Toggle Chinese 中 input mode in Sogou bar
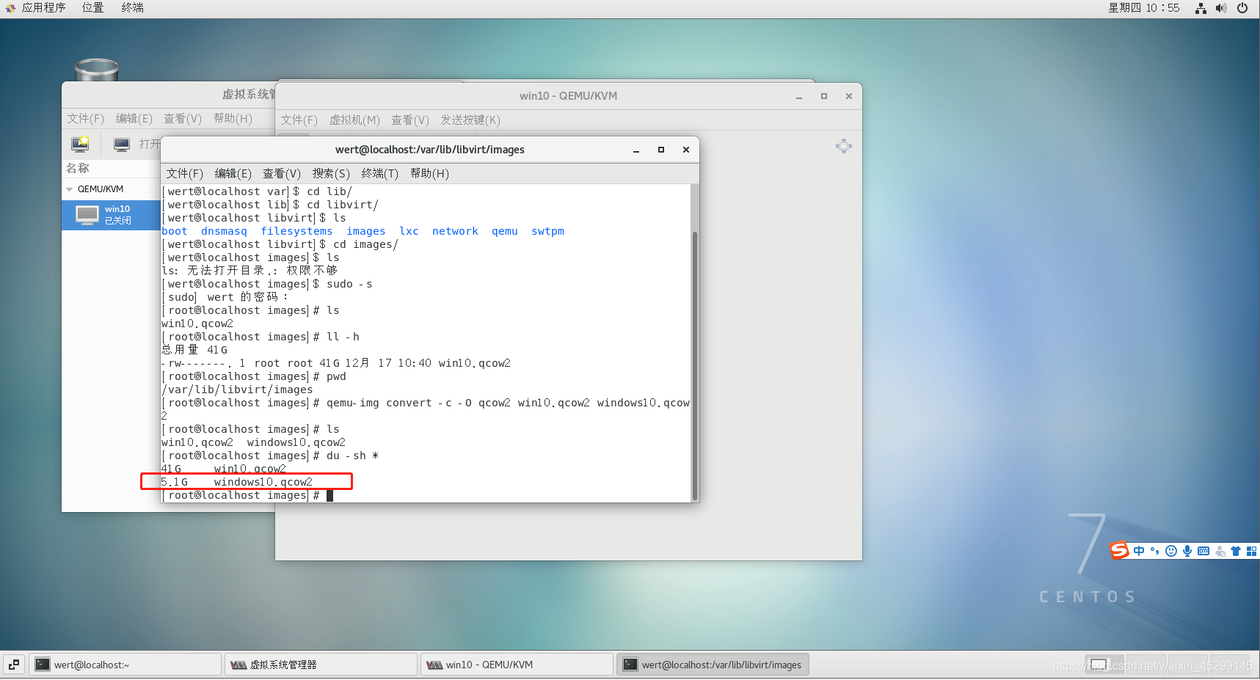1260x680 pixels. point(1139,551)
